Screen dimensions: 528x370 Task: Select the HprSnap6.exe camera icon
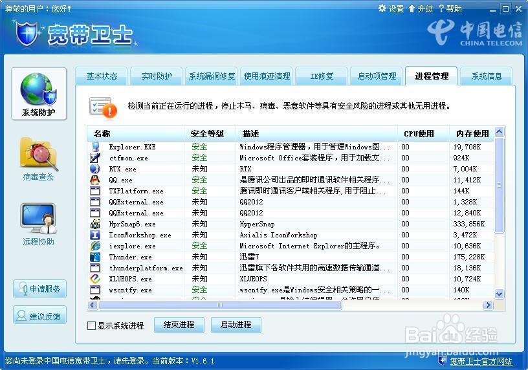click(x=95, y=224)
